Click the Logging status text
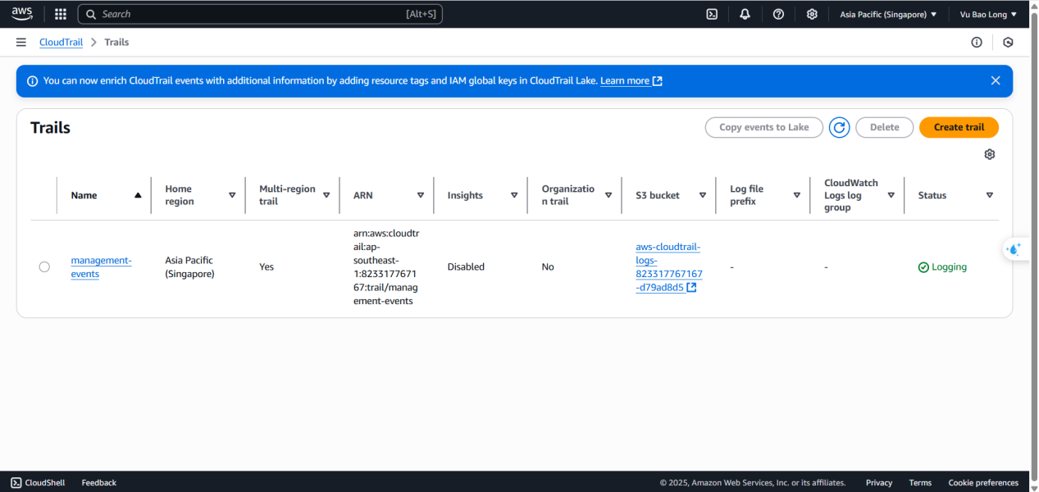This screenshot has height=492, width=1039. click(949, 267)
